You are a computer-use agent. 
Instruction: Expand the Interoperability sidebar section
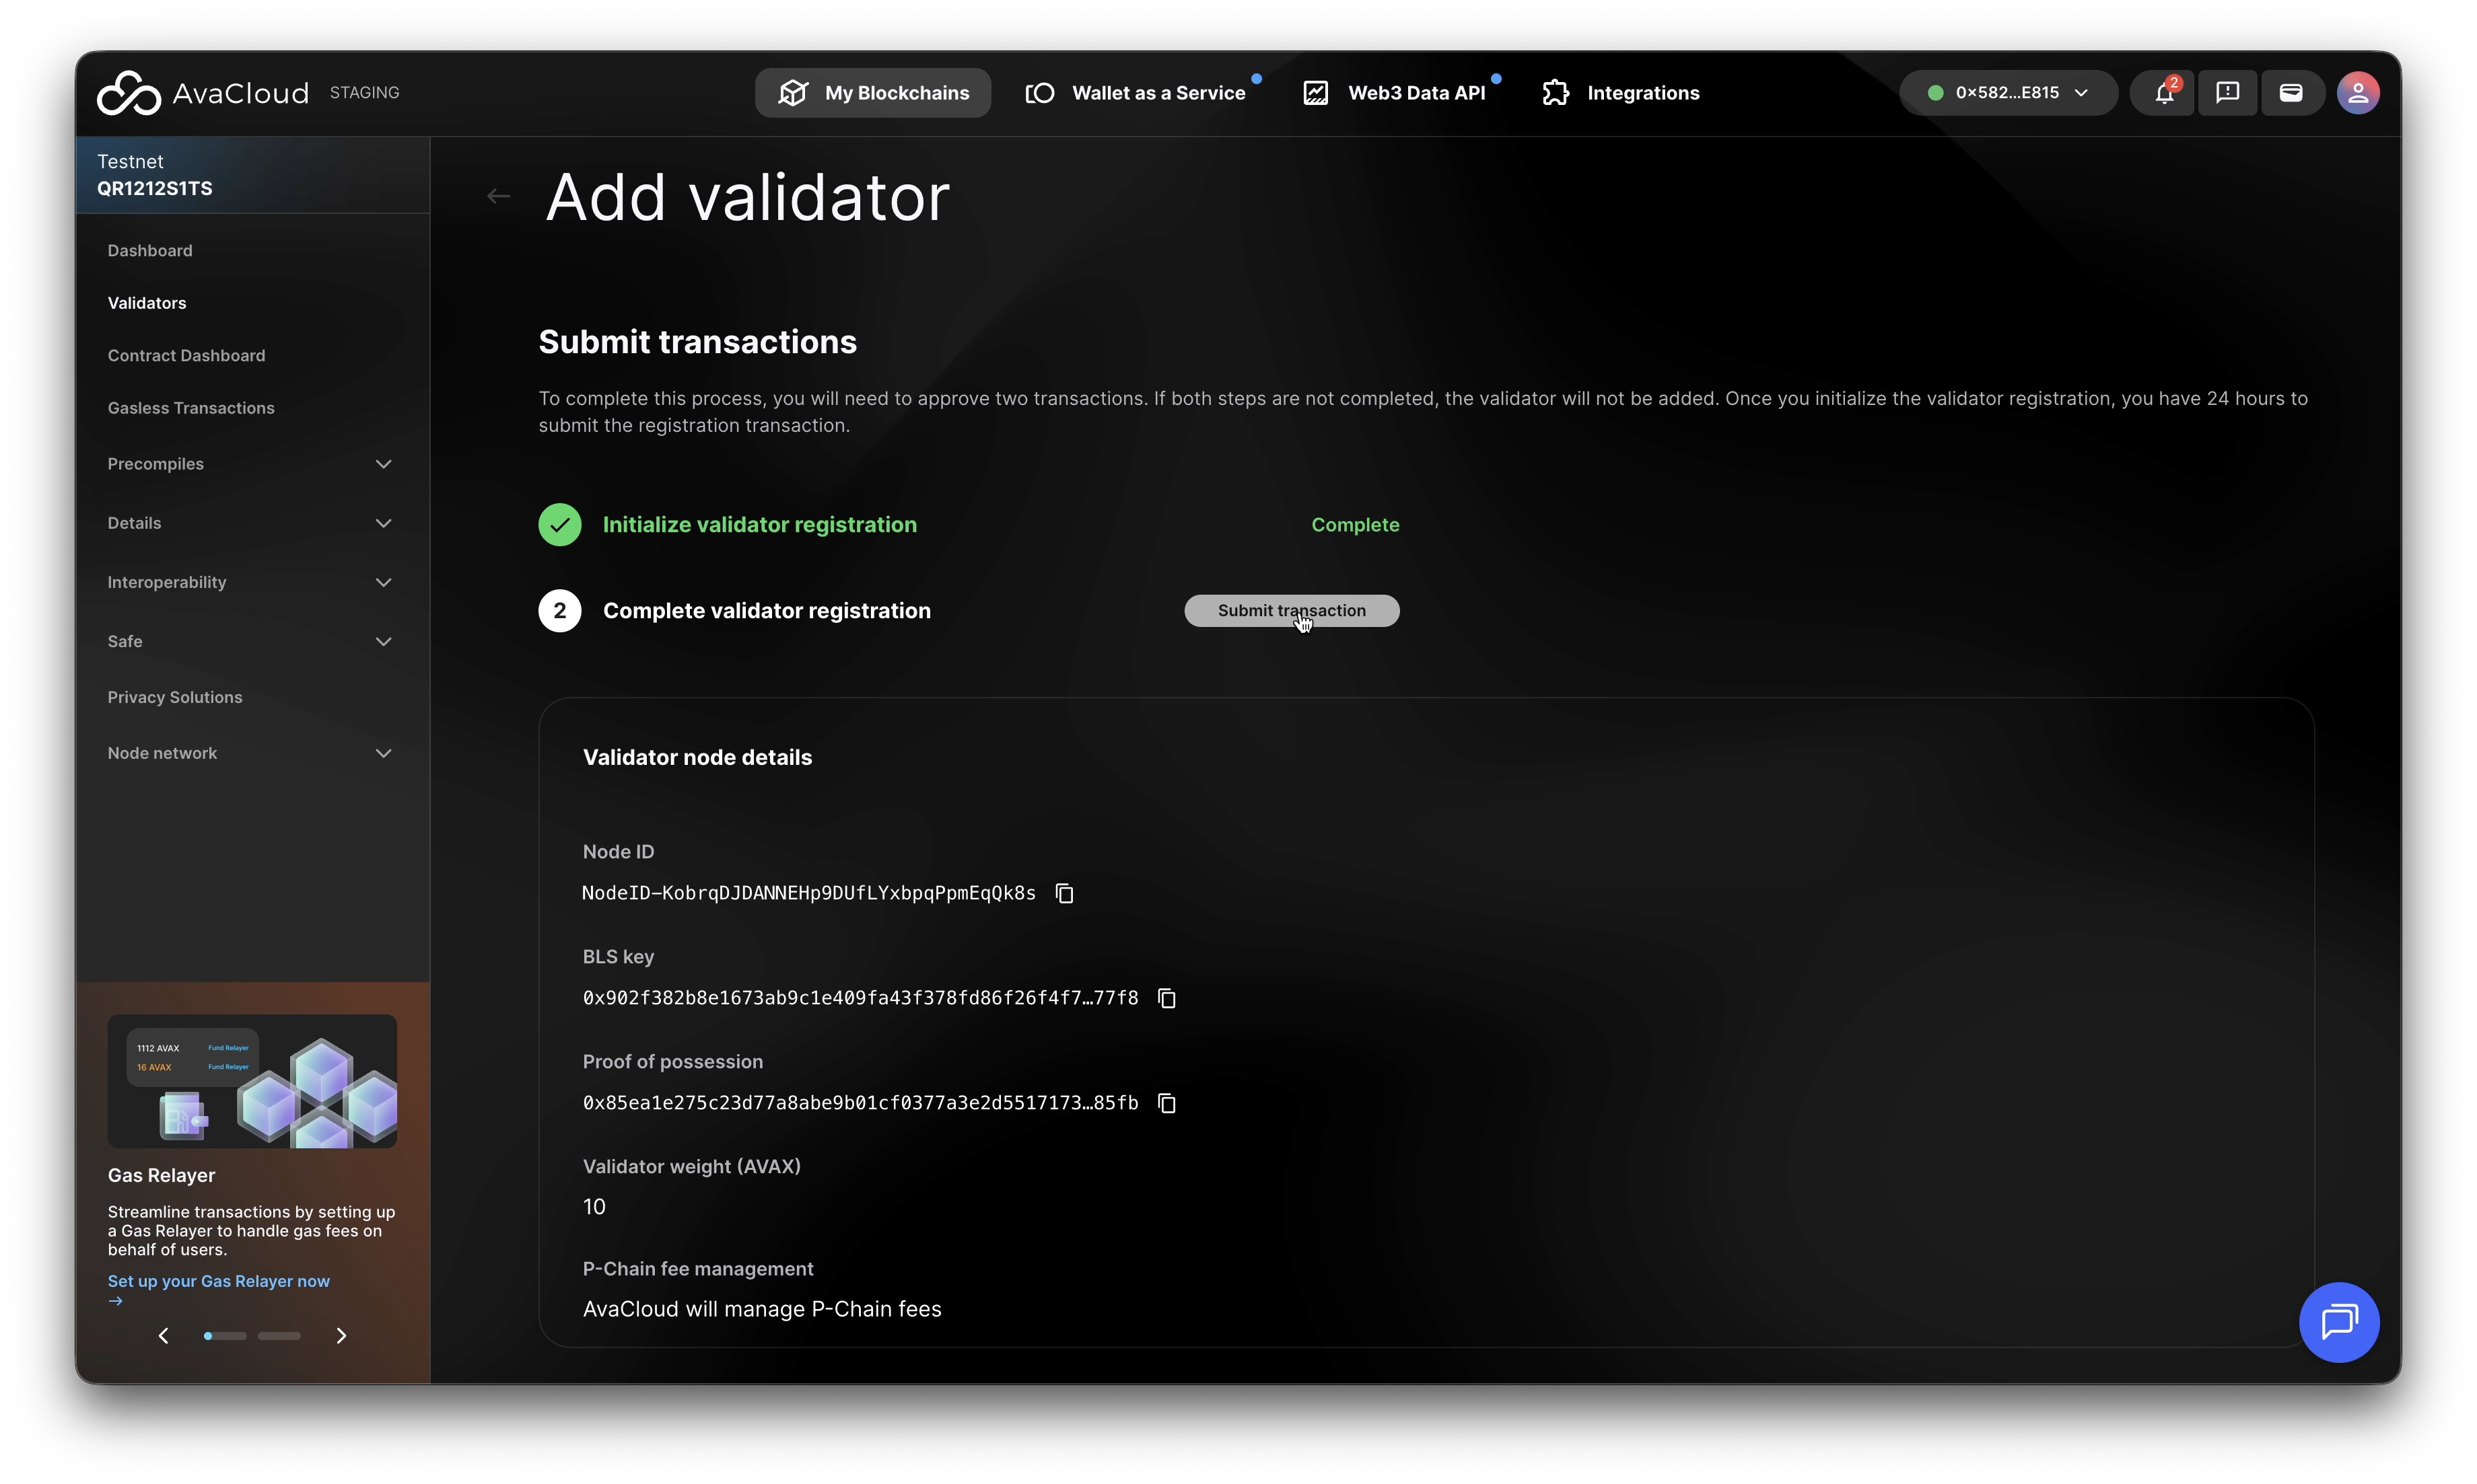[383, 582]
